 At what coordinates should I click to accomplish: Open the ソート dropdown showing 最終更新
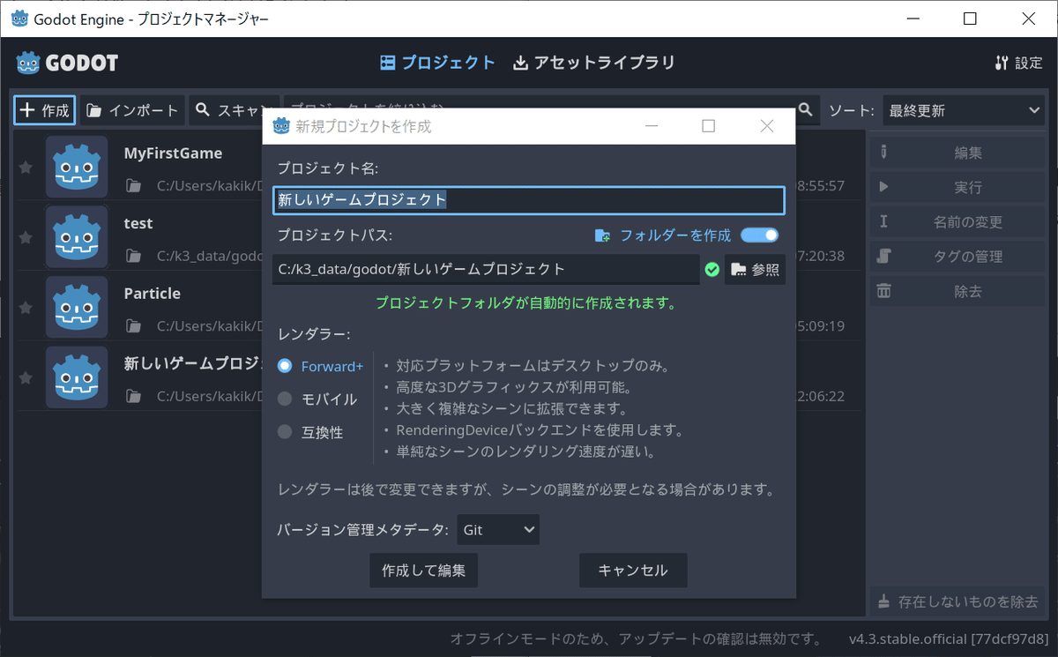click(x=961, y=109)
